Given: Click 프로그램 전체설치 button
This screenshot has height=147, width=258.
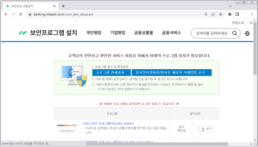Looking at the screenshot, I should 111,72.
